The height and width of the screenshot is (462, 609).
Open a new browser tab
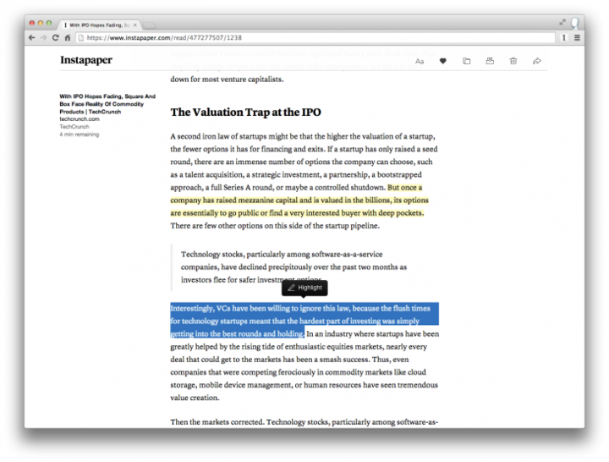click(x=152, y=25)
